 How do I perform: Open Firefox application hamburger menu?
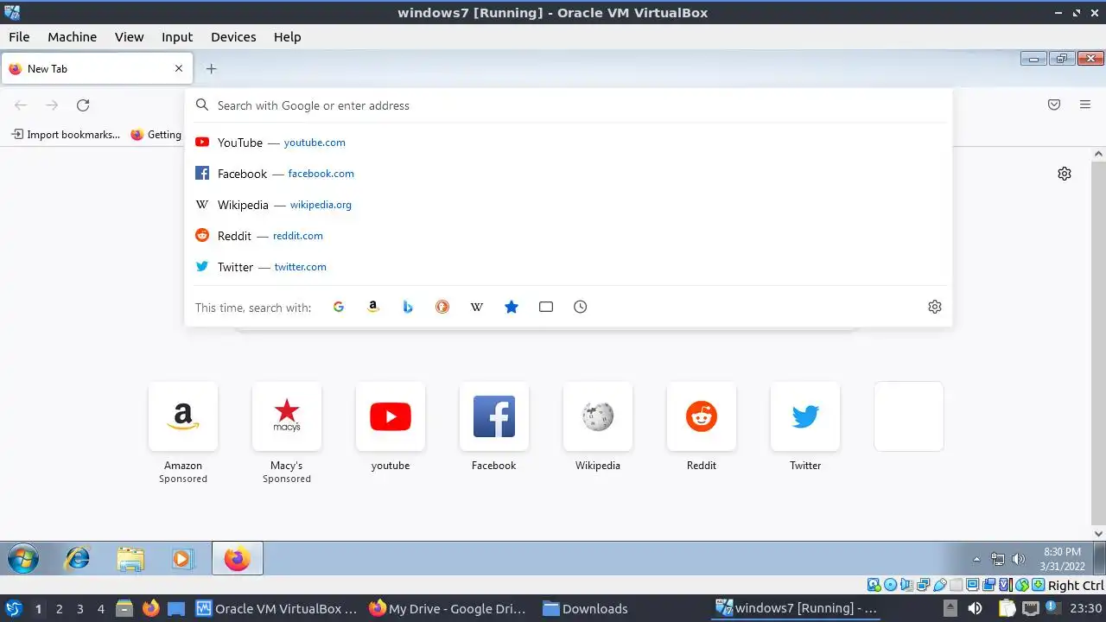click(x=1085, y=105)
